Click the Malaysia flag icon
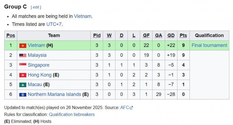233x125 pixels. pos(23,55)
